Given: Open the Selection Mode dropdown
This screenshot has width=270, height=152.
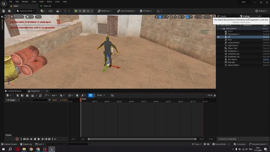Looking at the screenshot, I should coord(26,11).
